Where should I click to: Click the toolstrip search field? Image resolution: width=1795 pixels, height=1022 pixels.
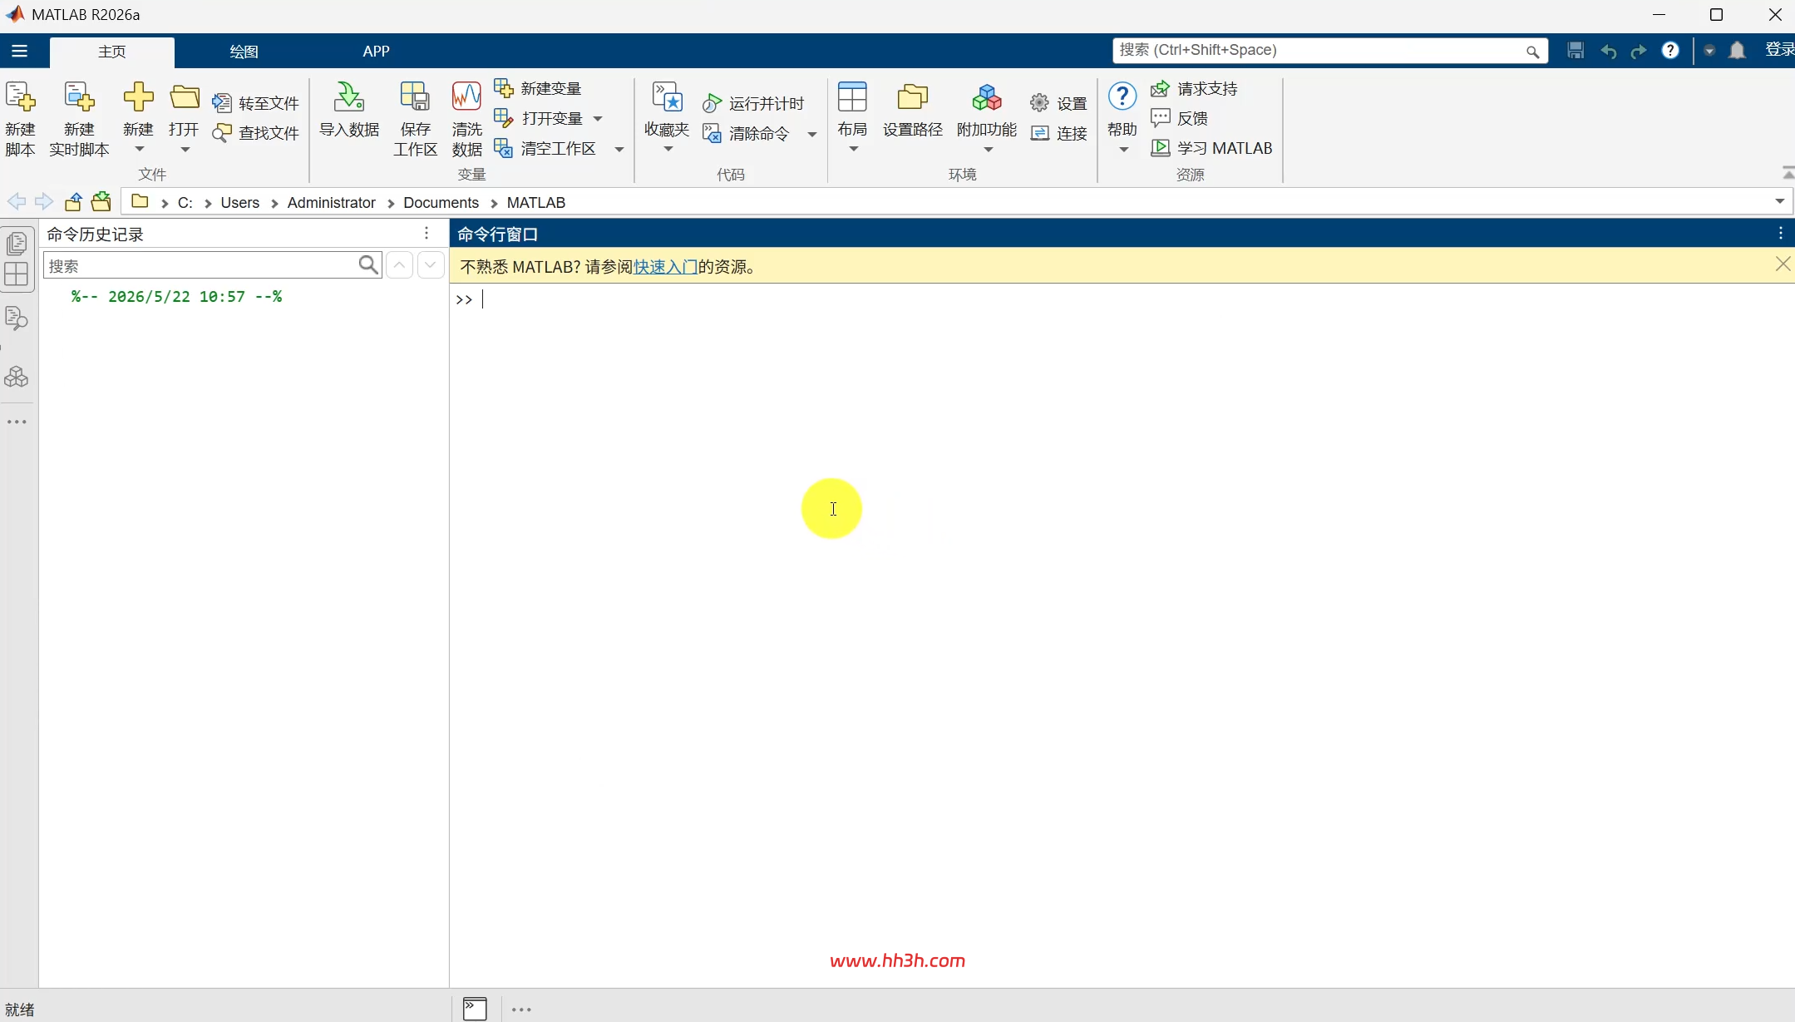1329,50
